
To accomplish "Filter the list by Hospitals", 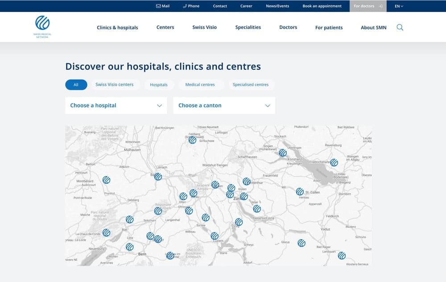I will coord(159,85).
